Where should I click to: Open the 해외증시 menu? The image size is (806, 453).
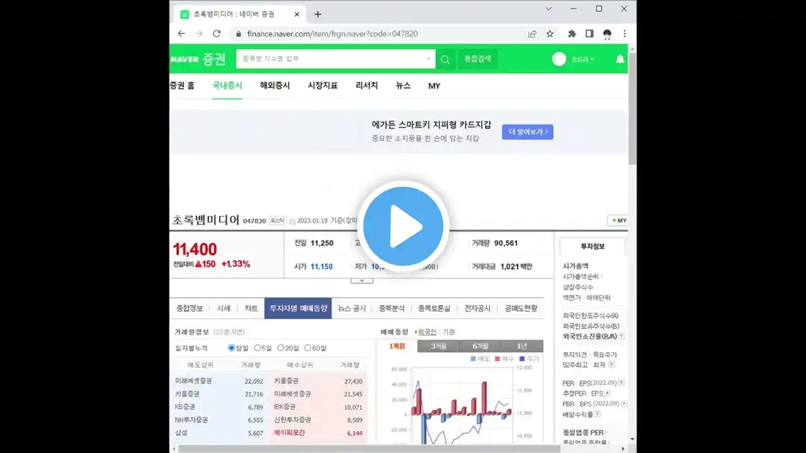click(275, 86)
